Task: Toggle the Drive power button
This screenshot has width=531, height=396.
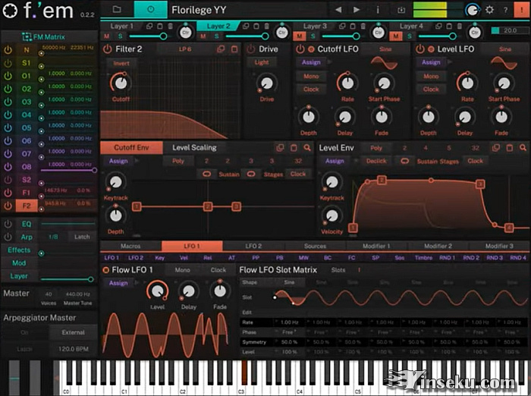Action: pos(250,49)
